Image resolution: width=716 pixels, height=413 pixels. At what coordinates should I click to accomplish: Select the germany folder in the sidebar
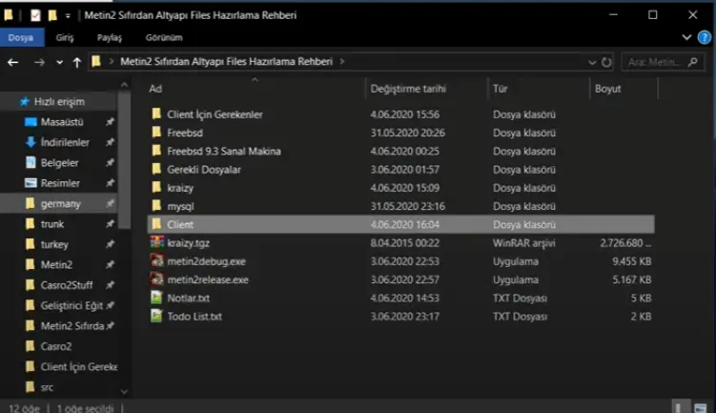pyautogui.click(x=60, y=203)
